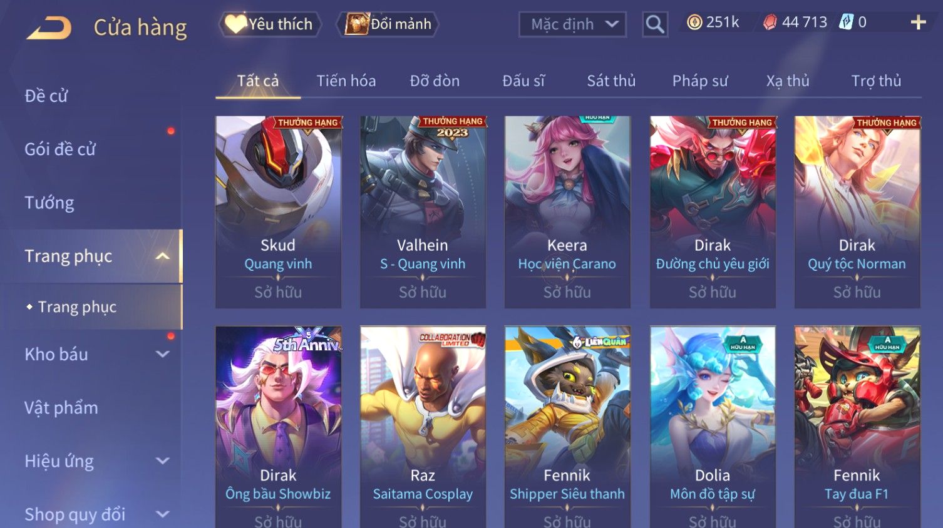The image size is (943, 528).
Task: Tap the gold coin currency icon
Action: [694, 23]
